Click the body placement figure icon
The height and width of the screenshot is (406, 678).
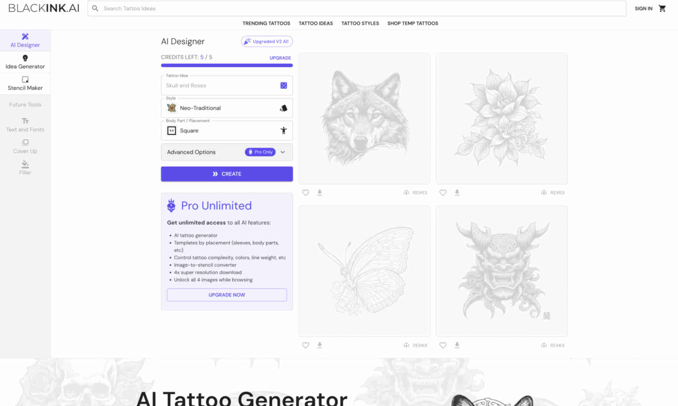283,130
